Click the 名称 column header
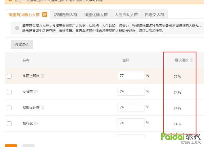 (26, 60)
